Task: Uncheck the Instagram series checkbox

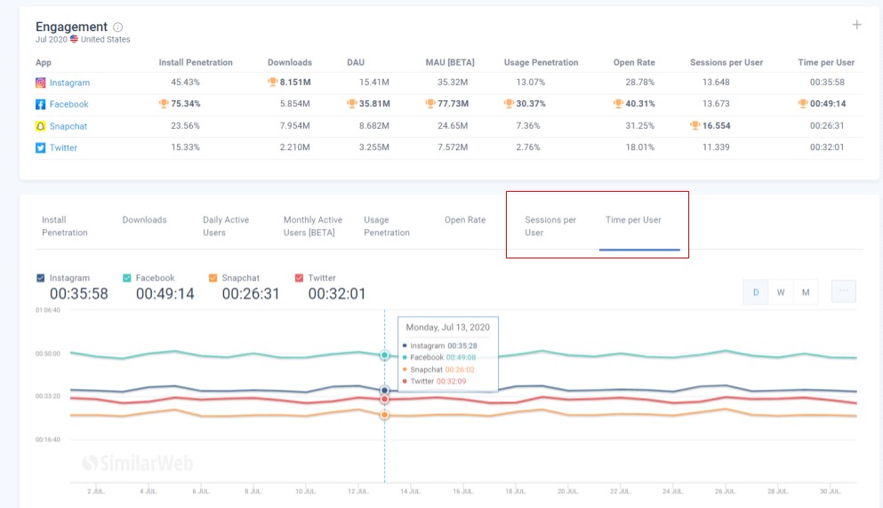Action: coord(41,278)
